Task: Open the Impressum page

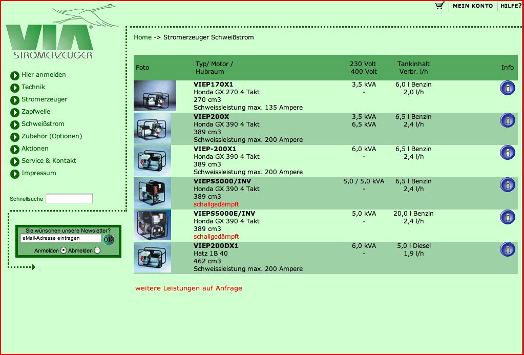Action: click(39, 173)
